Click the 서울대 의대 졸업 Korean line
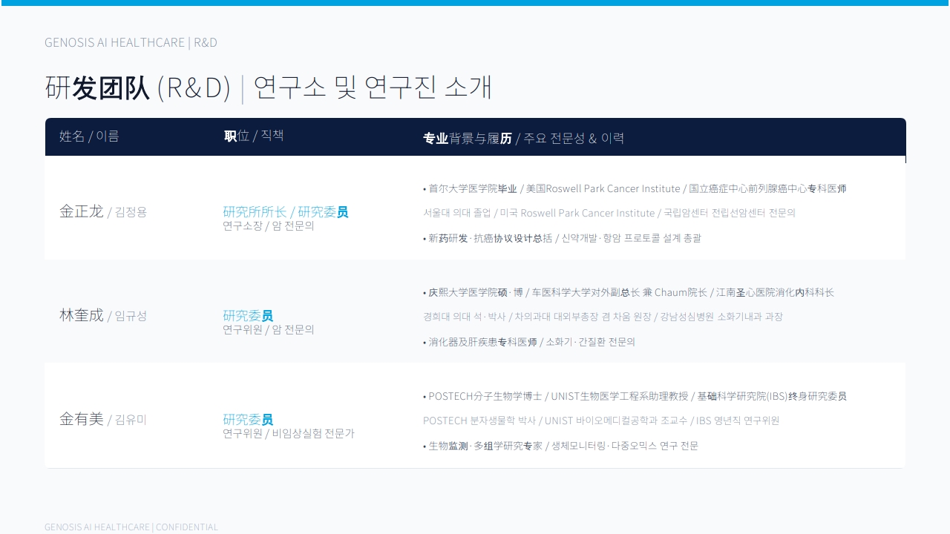Screen dimensions: 950x534 609,213
